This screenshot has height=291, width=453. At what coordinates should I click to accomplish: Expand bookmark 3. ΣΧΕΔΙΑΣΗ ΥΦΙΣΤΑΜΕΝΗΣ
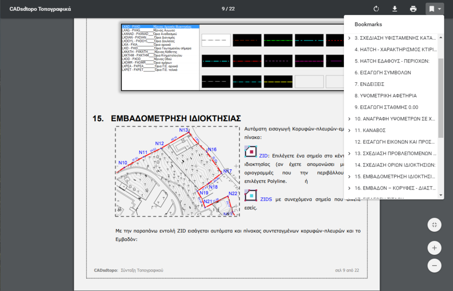pyautogui.click(x=349, y=38)
